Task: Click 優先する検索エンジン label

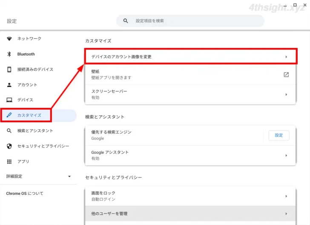Action: pos(111,132)
